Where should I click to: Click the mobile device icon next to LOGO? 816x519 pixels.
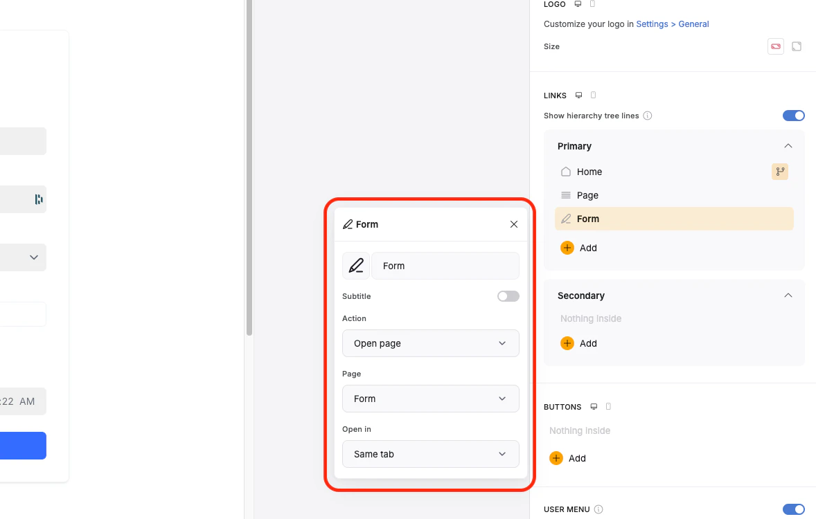tap(592, 4)
